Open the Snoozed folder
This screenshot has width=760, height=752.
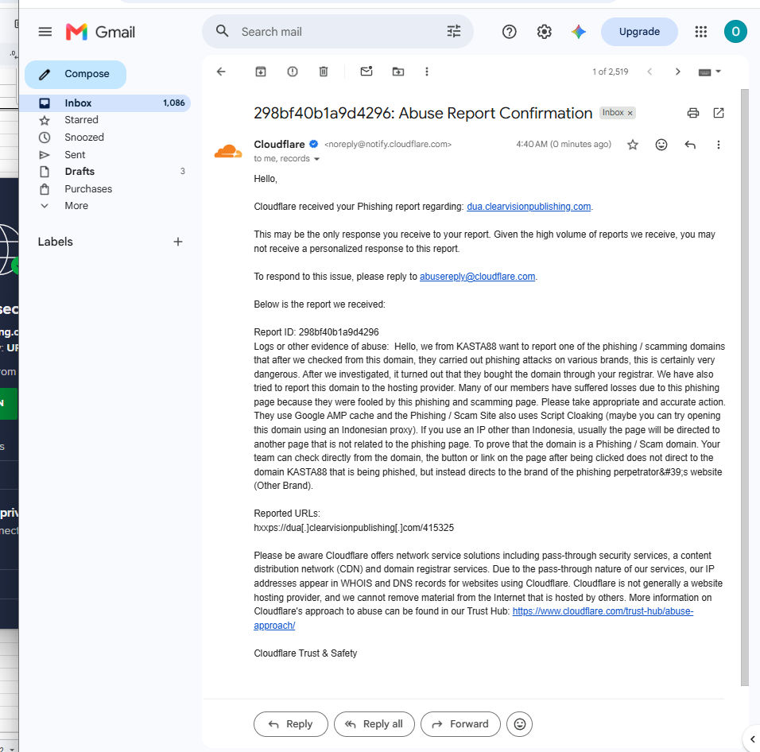point(105,137)
